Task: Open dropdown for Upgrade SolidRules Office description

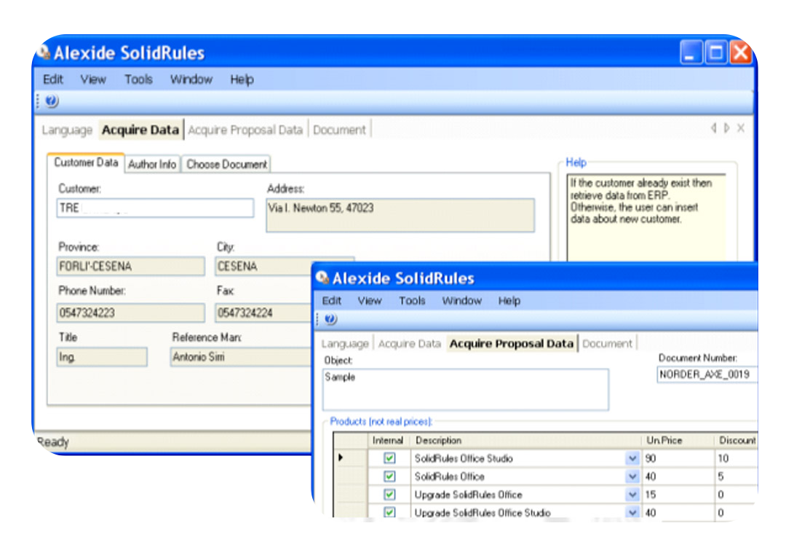Action: [632, 495]
